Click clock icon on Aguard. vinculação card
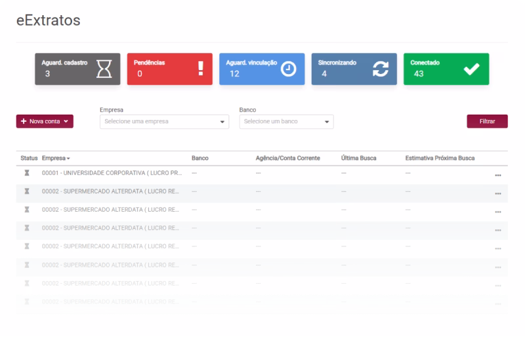525x346 pixels. point(288,69)
